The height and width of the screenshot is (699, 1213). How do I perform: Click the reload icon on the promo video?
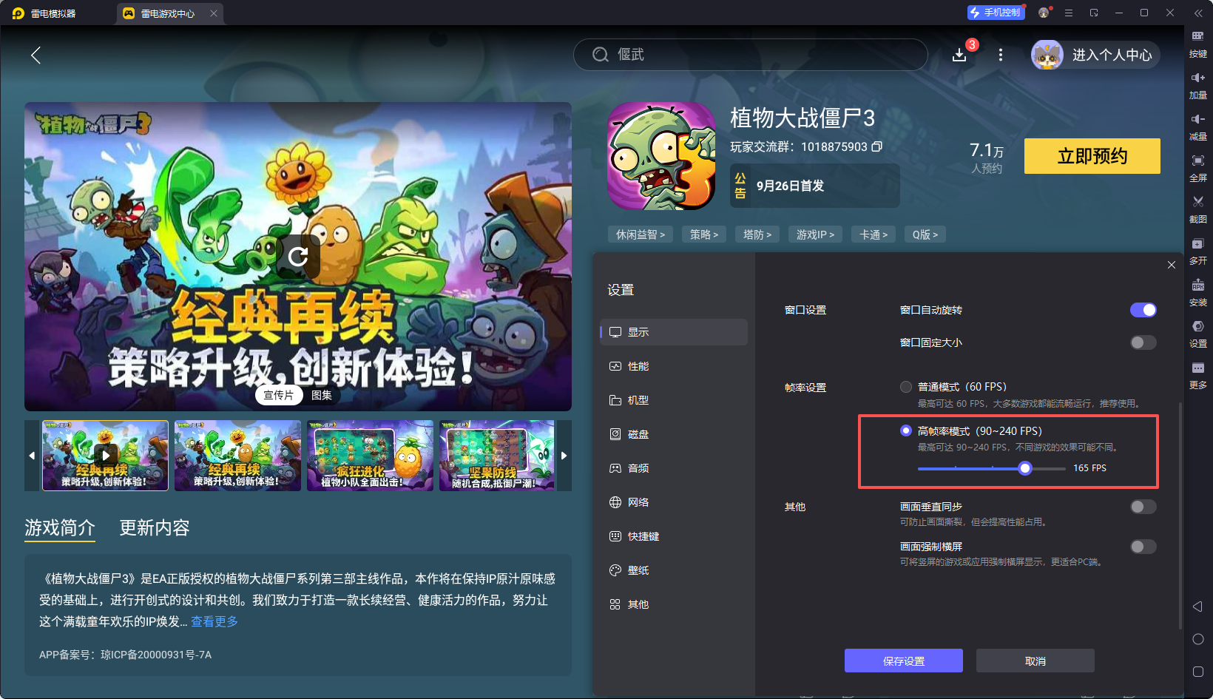coord(298,257)
